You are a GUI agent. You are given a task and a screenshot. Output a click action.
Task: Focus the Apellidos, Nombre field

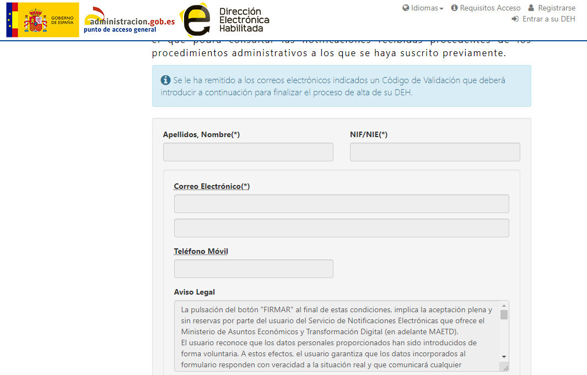point(248,152)
